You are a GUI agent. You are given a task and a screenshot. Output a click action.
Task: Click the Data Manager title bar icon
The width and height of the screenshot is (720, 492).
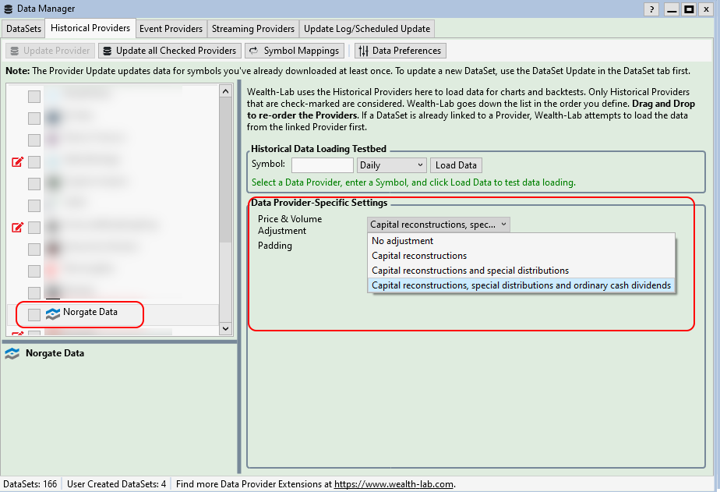click(8, 9)
